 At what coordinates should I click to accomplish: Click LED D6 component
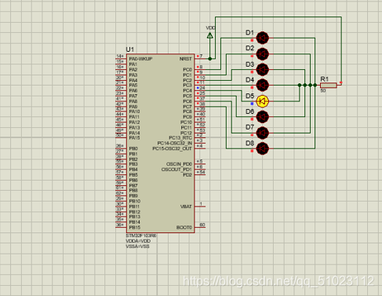pos(262,117)
